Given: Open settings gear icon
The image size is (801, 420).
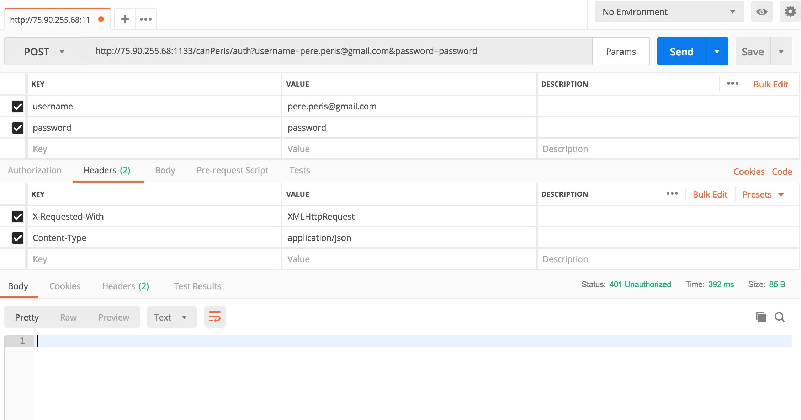Looking at the screenshot, I should click(790, 12).
